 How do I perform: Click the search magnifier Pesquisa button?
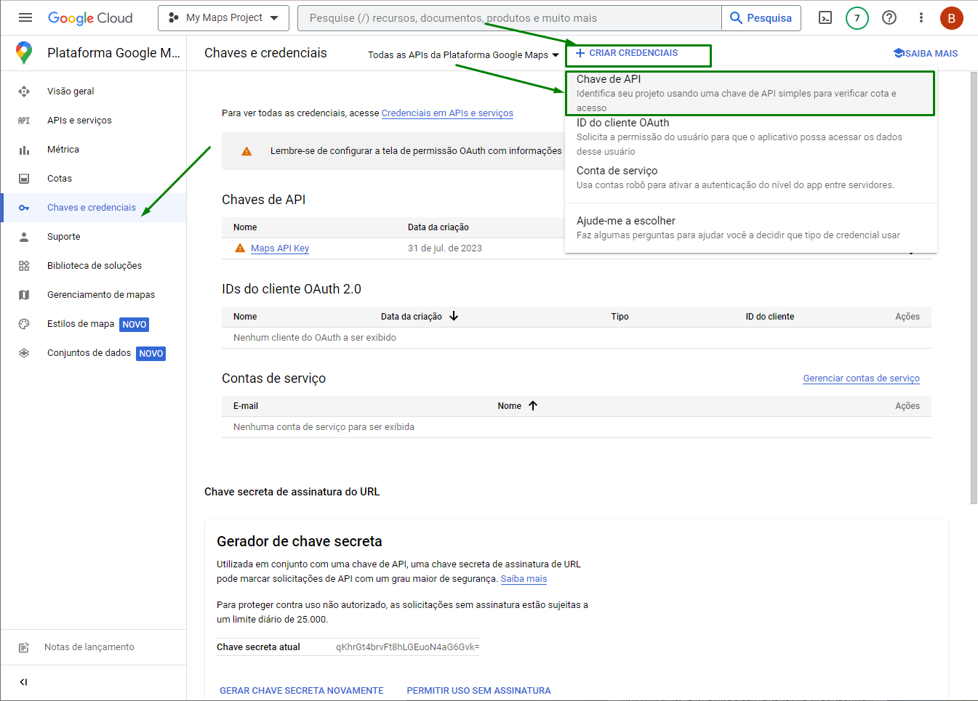(761, 18)
